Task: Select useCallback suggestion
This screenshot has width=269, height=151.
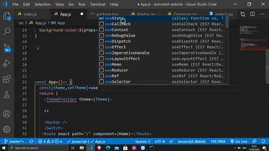Action: (x=162, y=24)
